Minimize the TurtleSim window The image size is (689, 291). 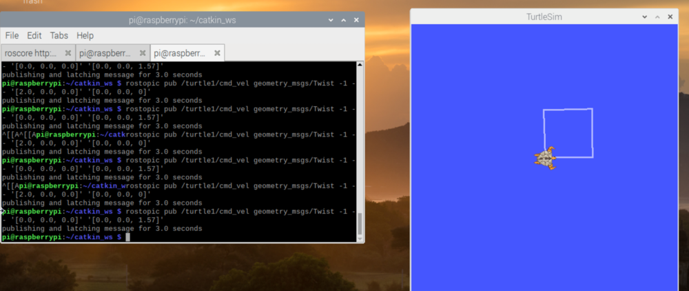(x=644, y=16)
